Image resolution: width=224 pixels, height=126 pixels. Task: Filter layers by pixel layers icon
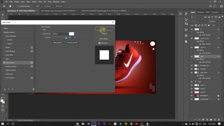[x=205, y=17]
